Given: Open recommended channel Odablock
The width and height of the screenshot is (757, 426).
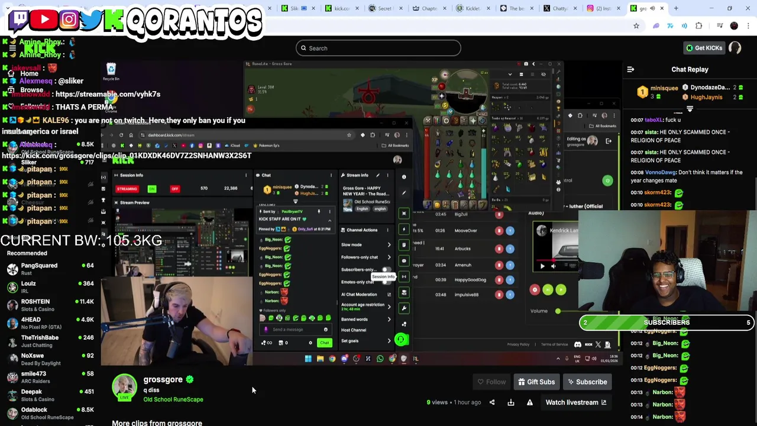Looking at the screenshot, I should point(50,414).
